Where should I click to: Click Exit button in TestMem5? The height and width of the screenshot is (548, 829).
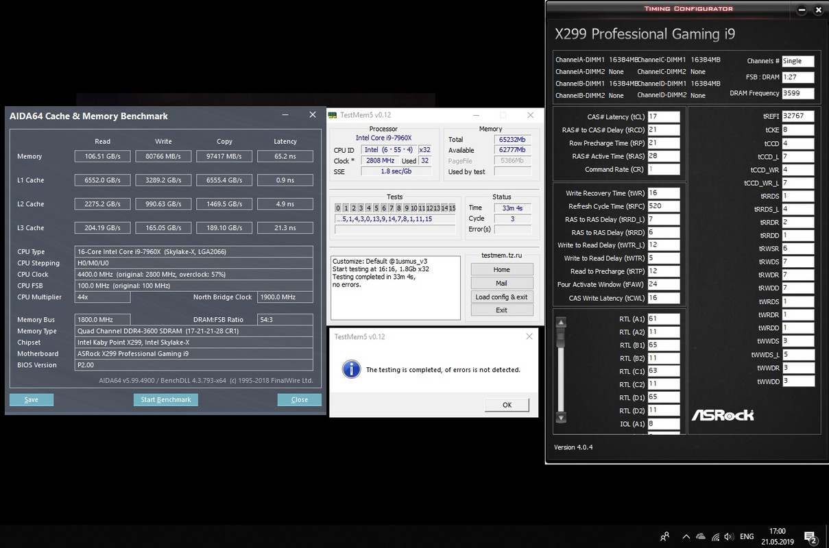pos(501,310)
